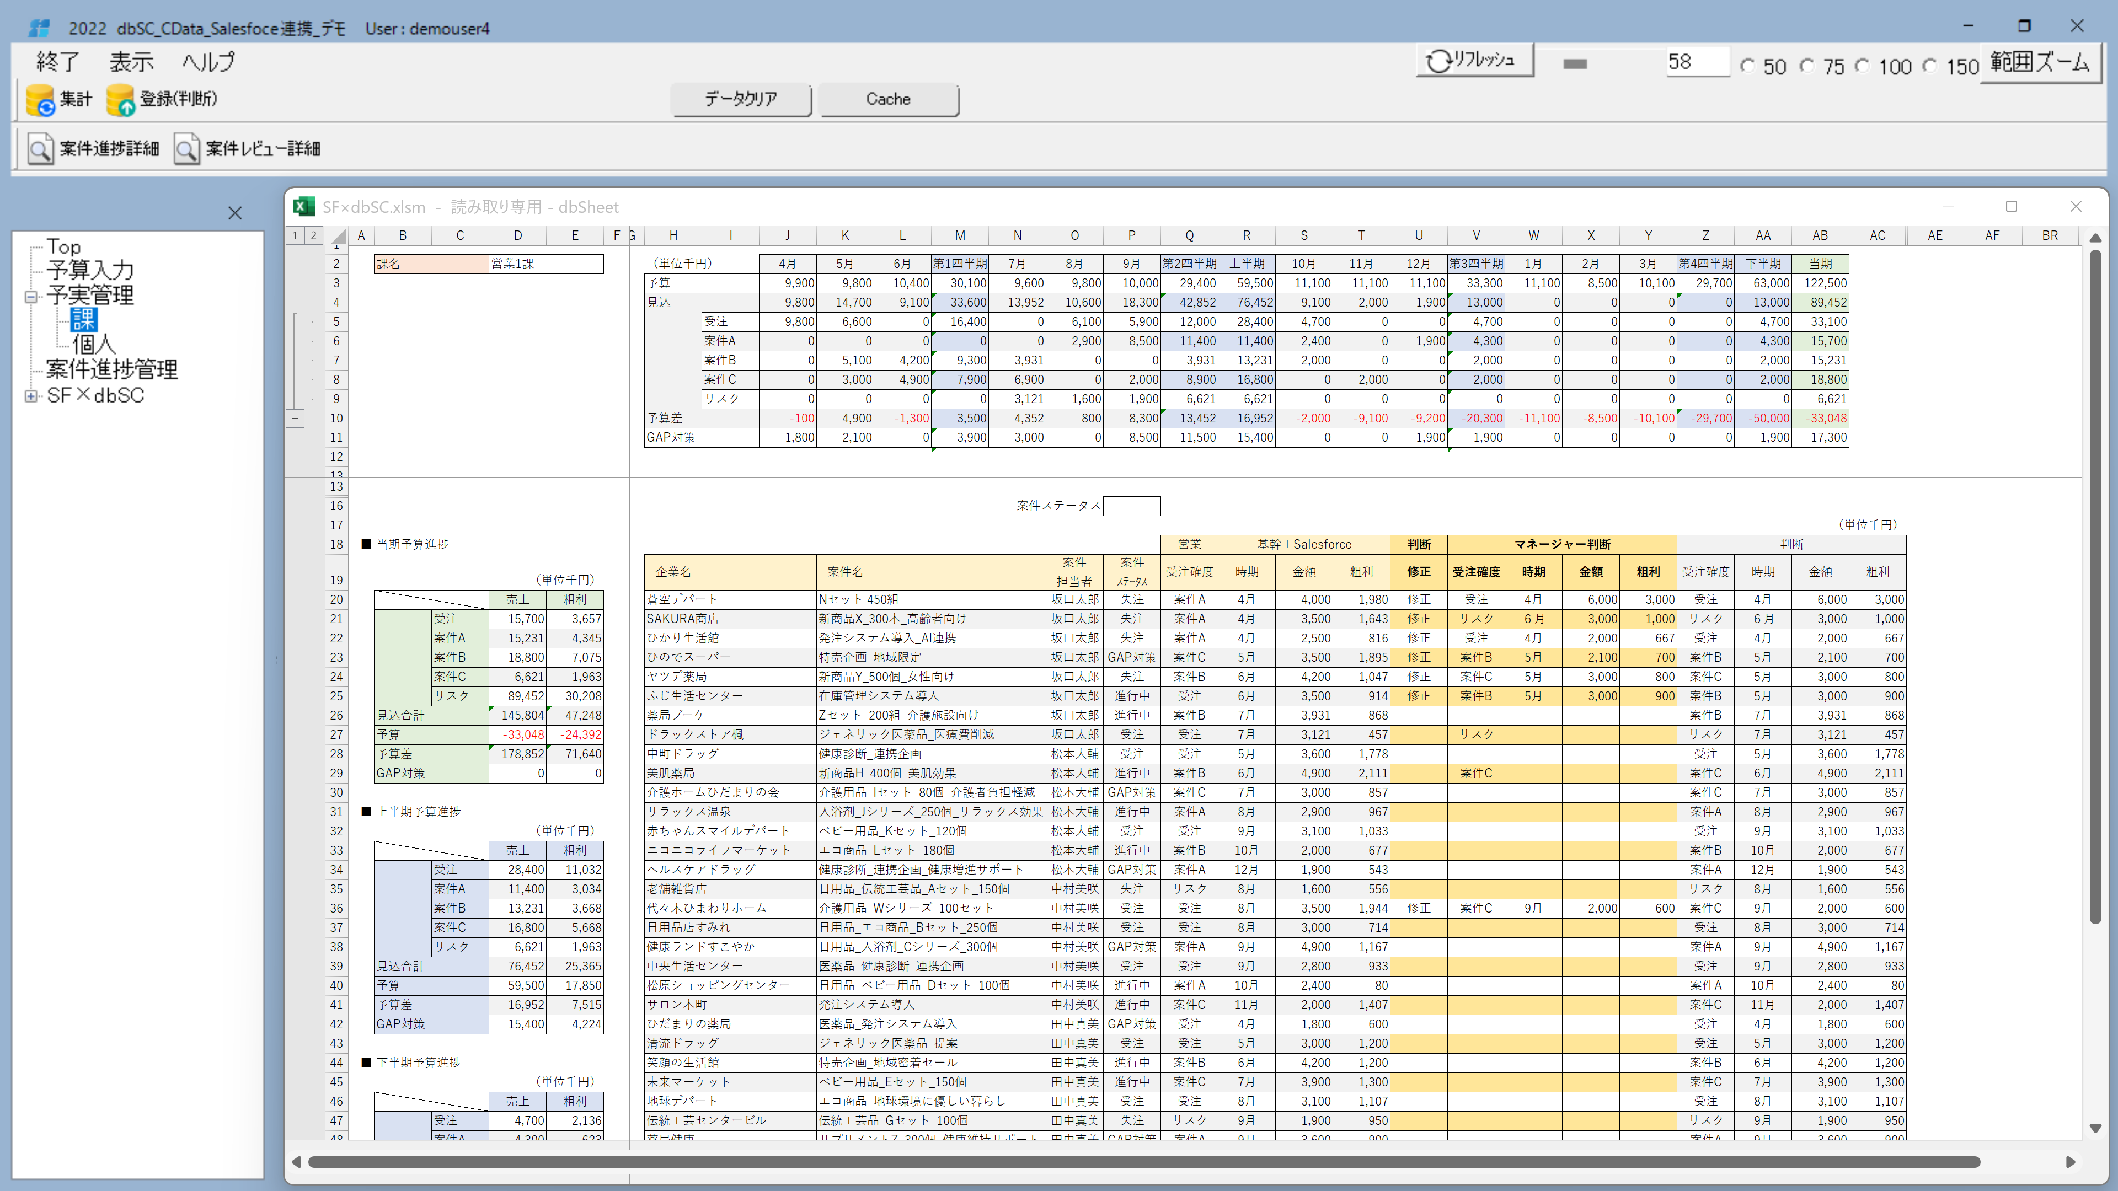Click scroll-down arrow of vertical scrollbar

pos(2095,1129)
